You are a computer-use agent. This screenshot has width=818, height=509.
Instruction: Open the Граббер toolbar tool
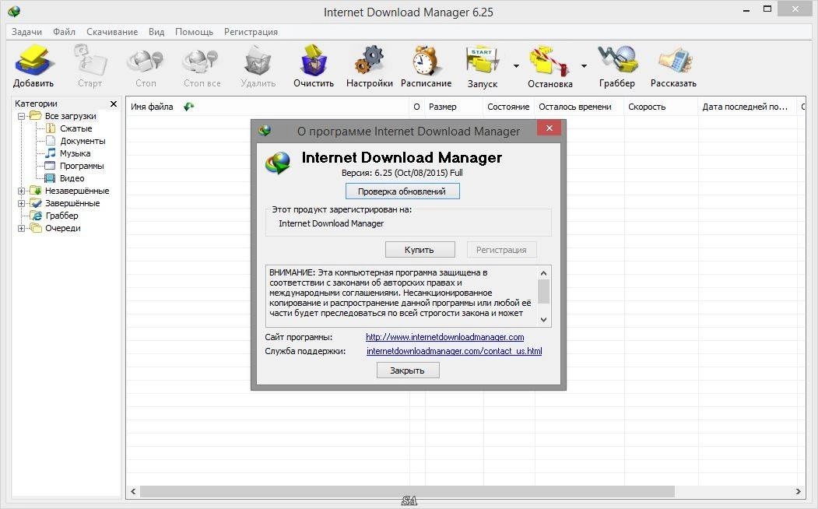click(x=617, y=65)
